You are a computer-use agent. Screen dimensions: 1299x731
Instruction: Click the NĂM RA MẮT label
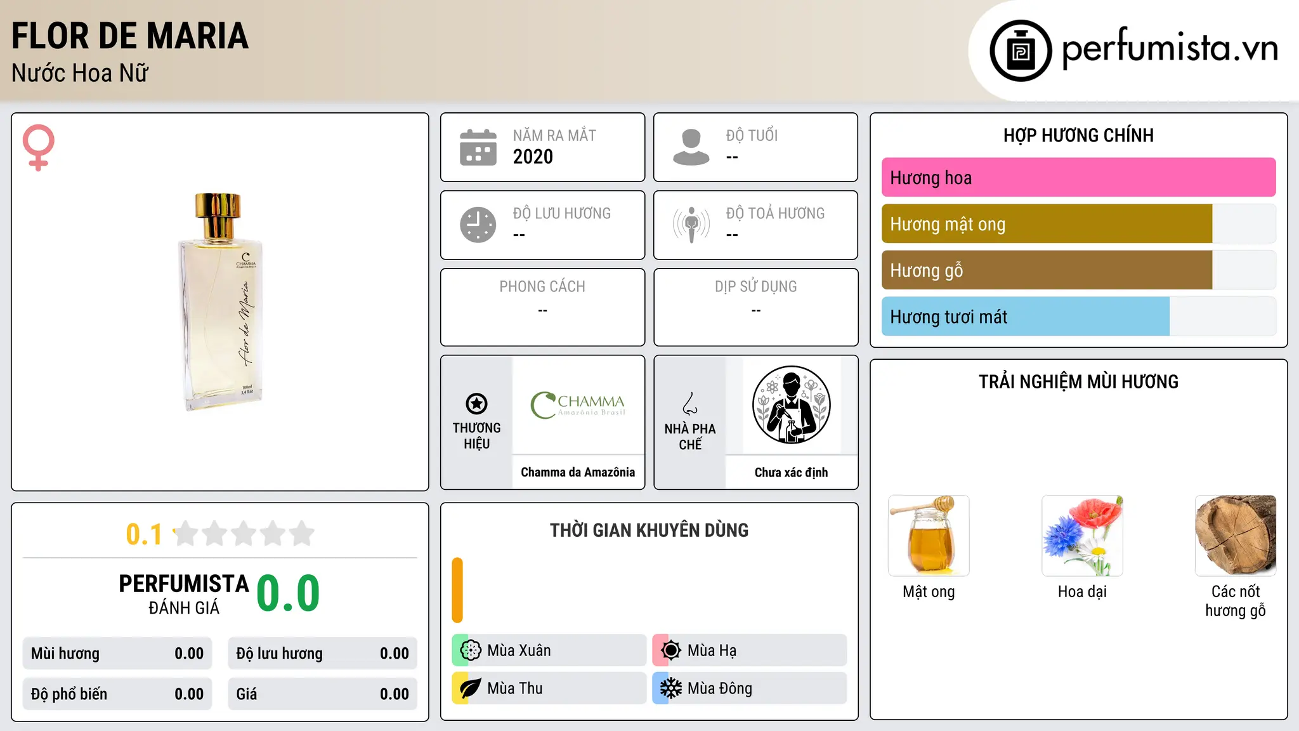[x=554, y=135]
